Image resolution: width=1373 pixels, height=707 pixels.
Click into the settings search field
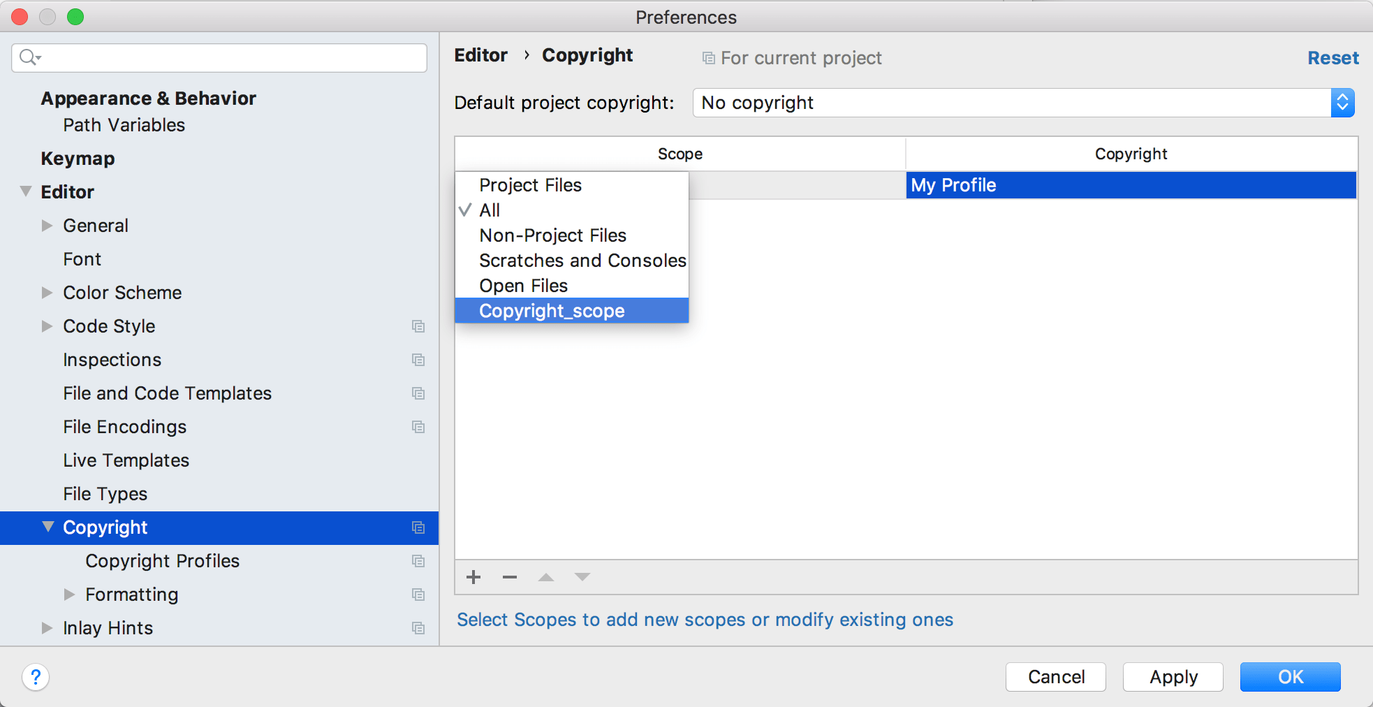tap(210, 57)
